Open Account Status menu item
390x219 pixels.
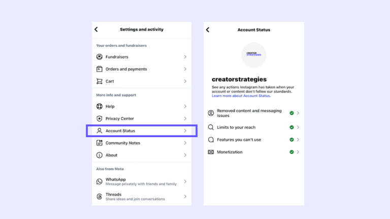[142, 131]
